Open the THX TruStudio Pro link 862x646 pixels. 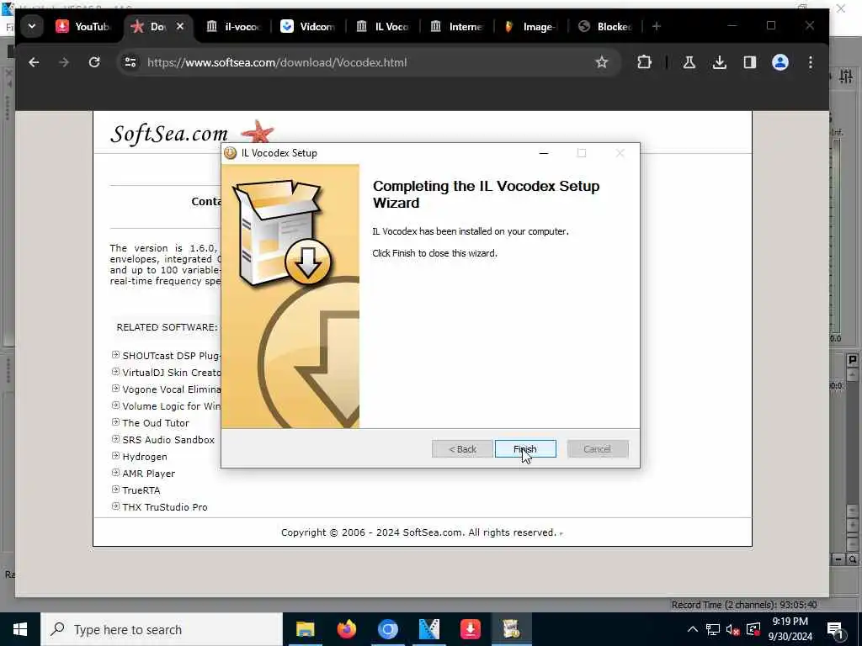pos(165,507)
